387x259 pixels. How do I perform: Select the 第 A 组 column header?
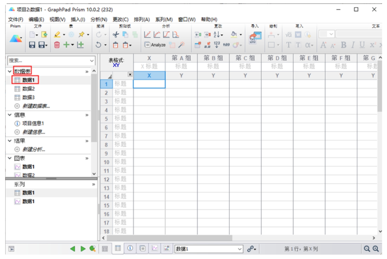click(181, 58)
